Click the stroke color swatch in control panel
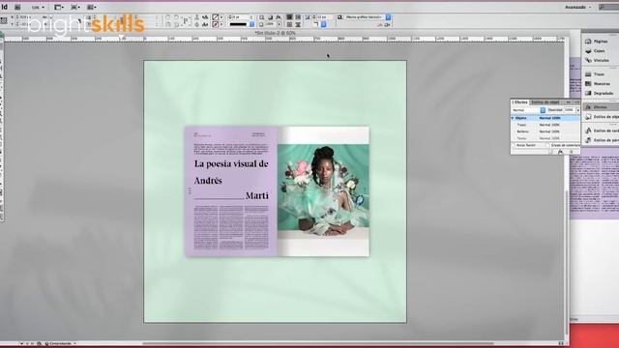 click(216, 24)
